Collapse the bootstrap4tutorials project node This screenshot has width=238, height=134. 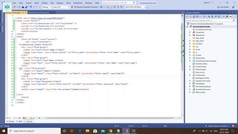[x=187, y=26]
